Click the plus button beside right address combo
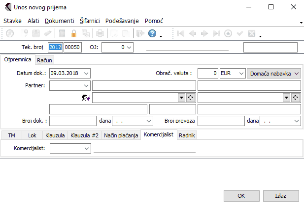The image size is (304, 209). coord(296,98)
